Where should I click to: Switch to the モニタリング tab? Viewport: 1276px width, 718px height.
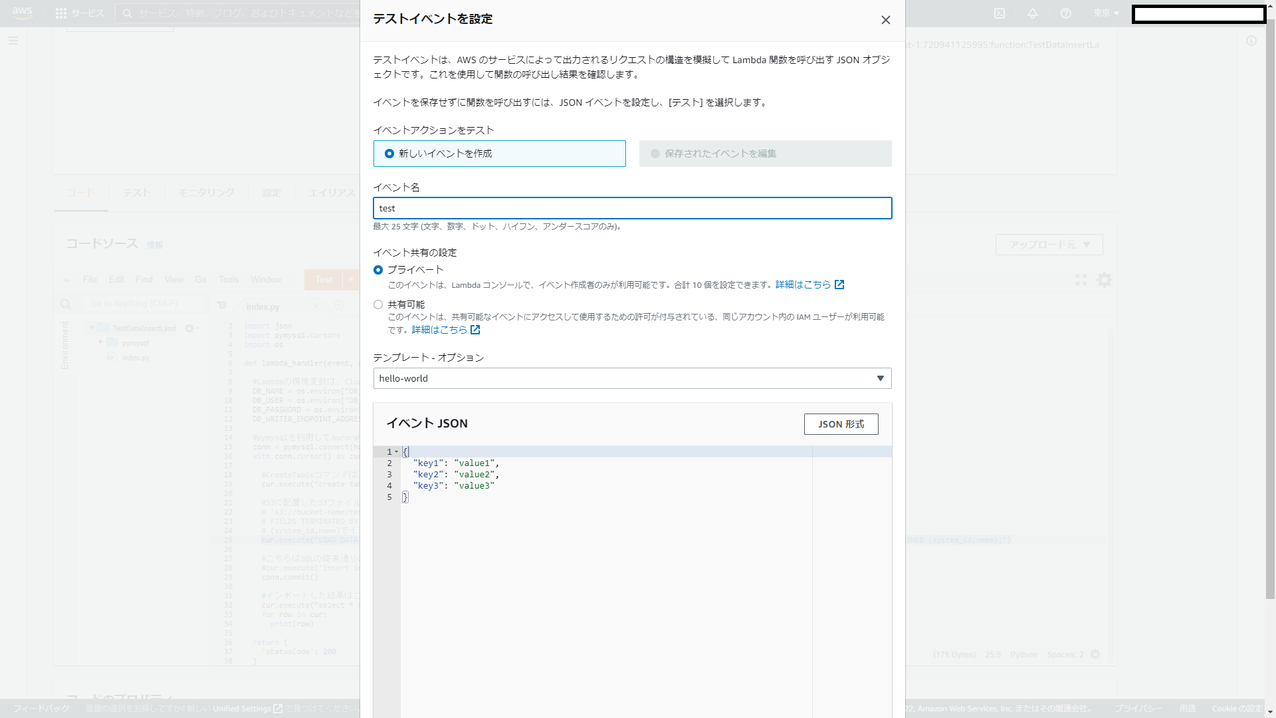pyautogui.click(x=205, y=193)
